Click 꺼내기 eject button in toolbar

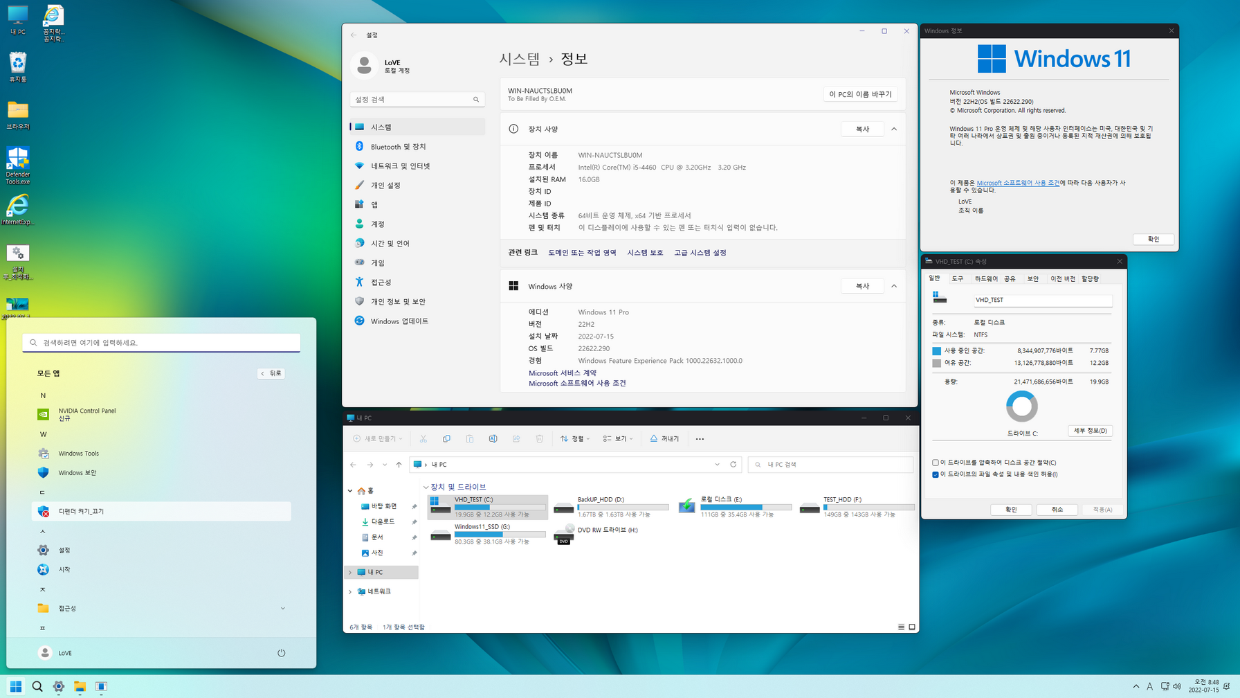coord(664,438)
